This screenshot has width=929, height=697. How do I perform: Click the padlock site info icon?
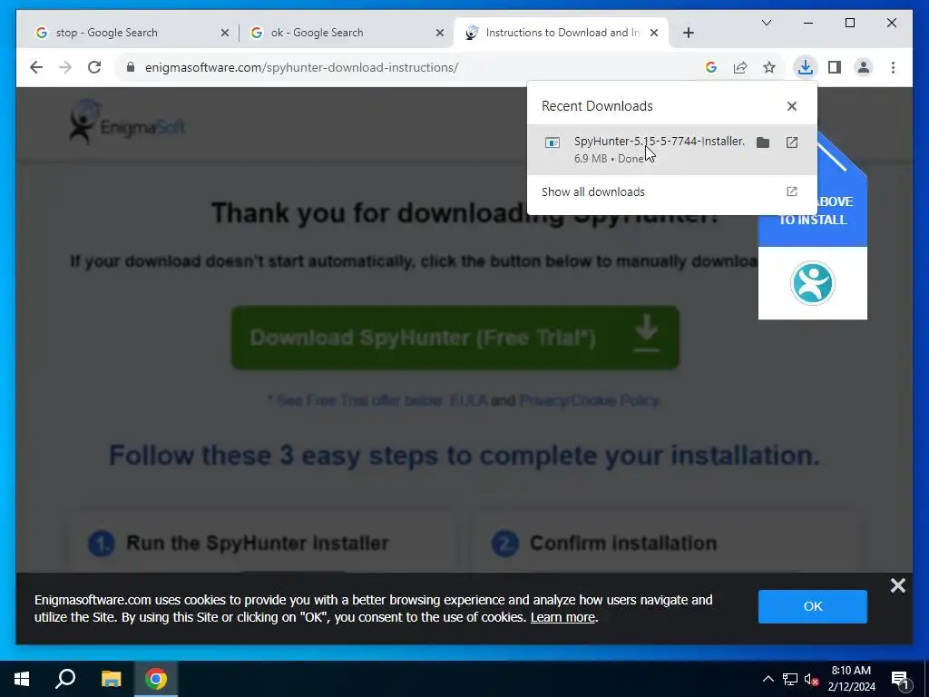coord(131,67)
